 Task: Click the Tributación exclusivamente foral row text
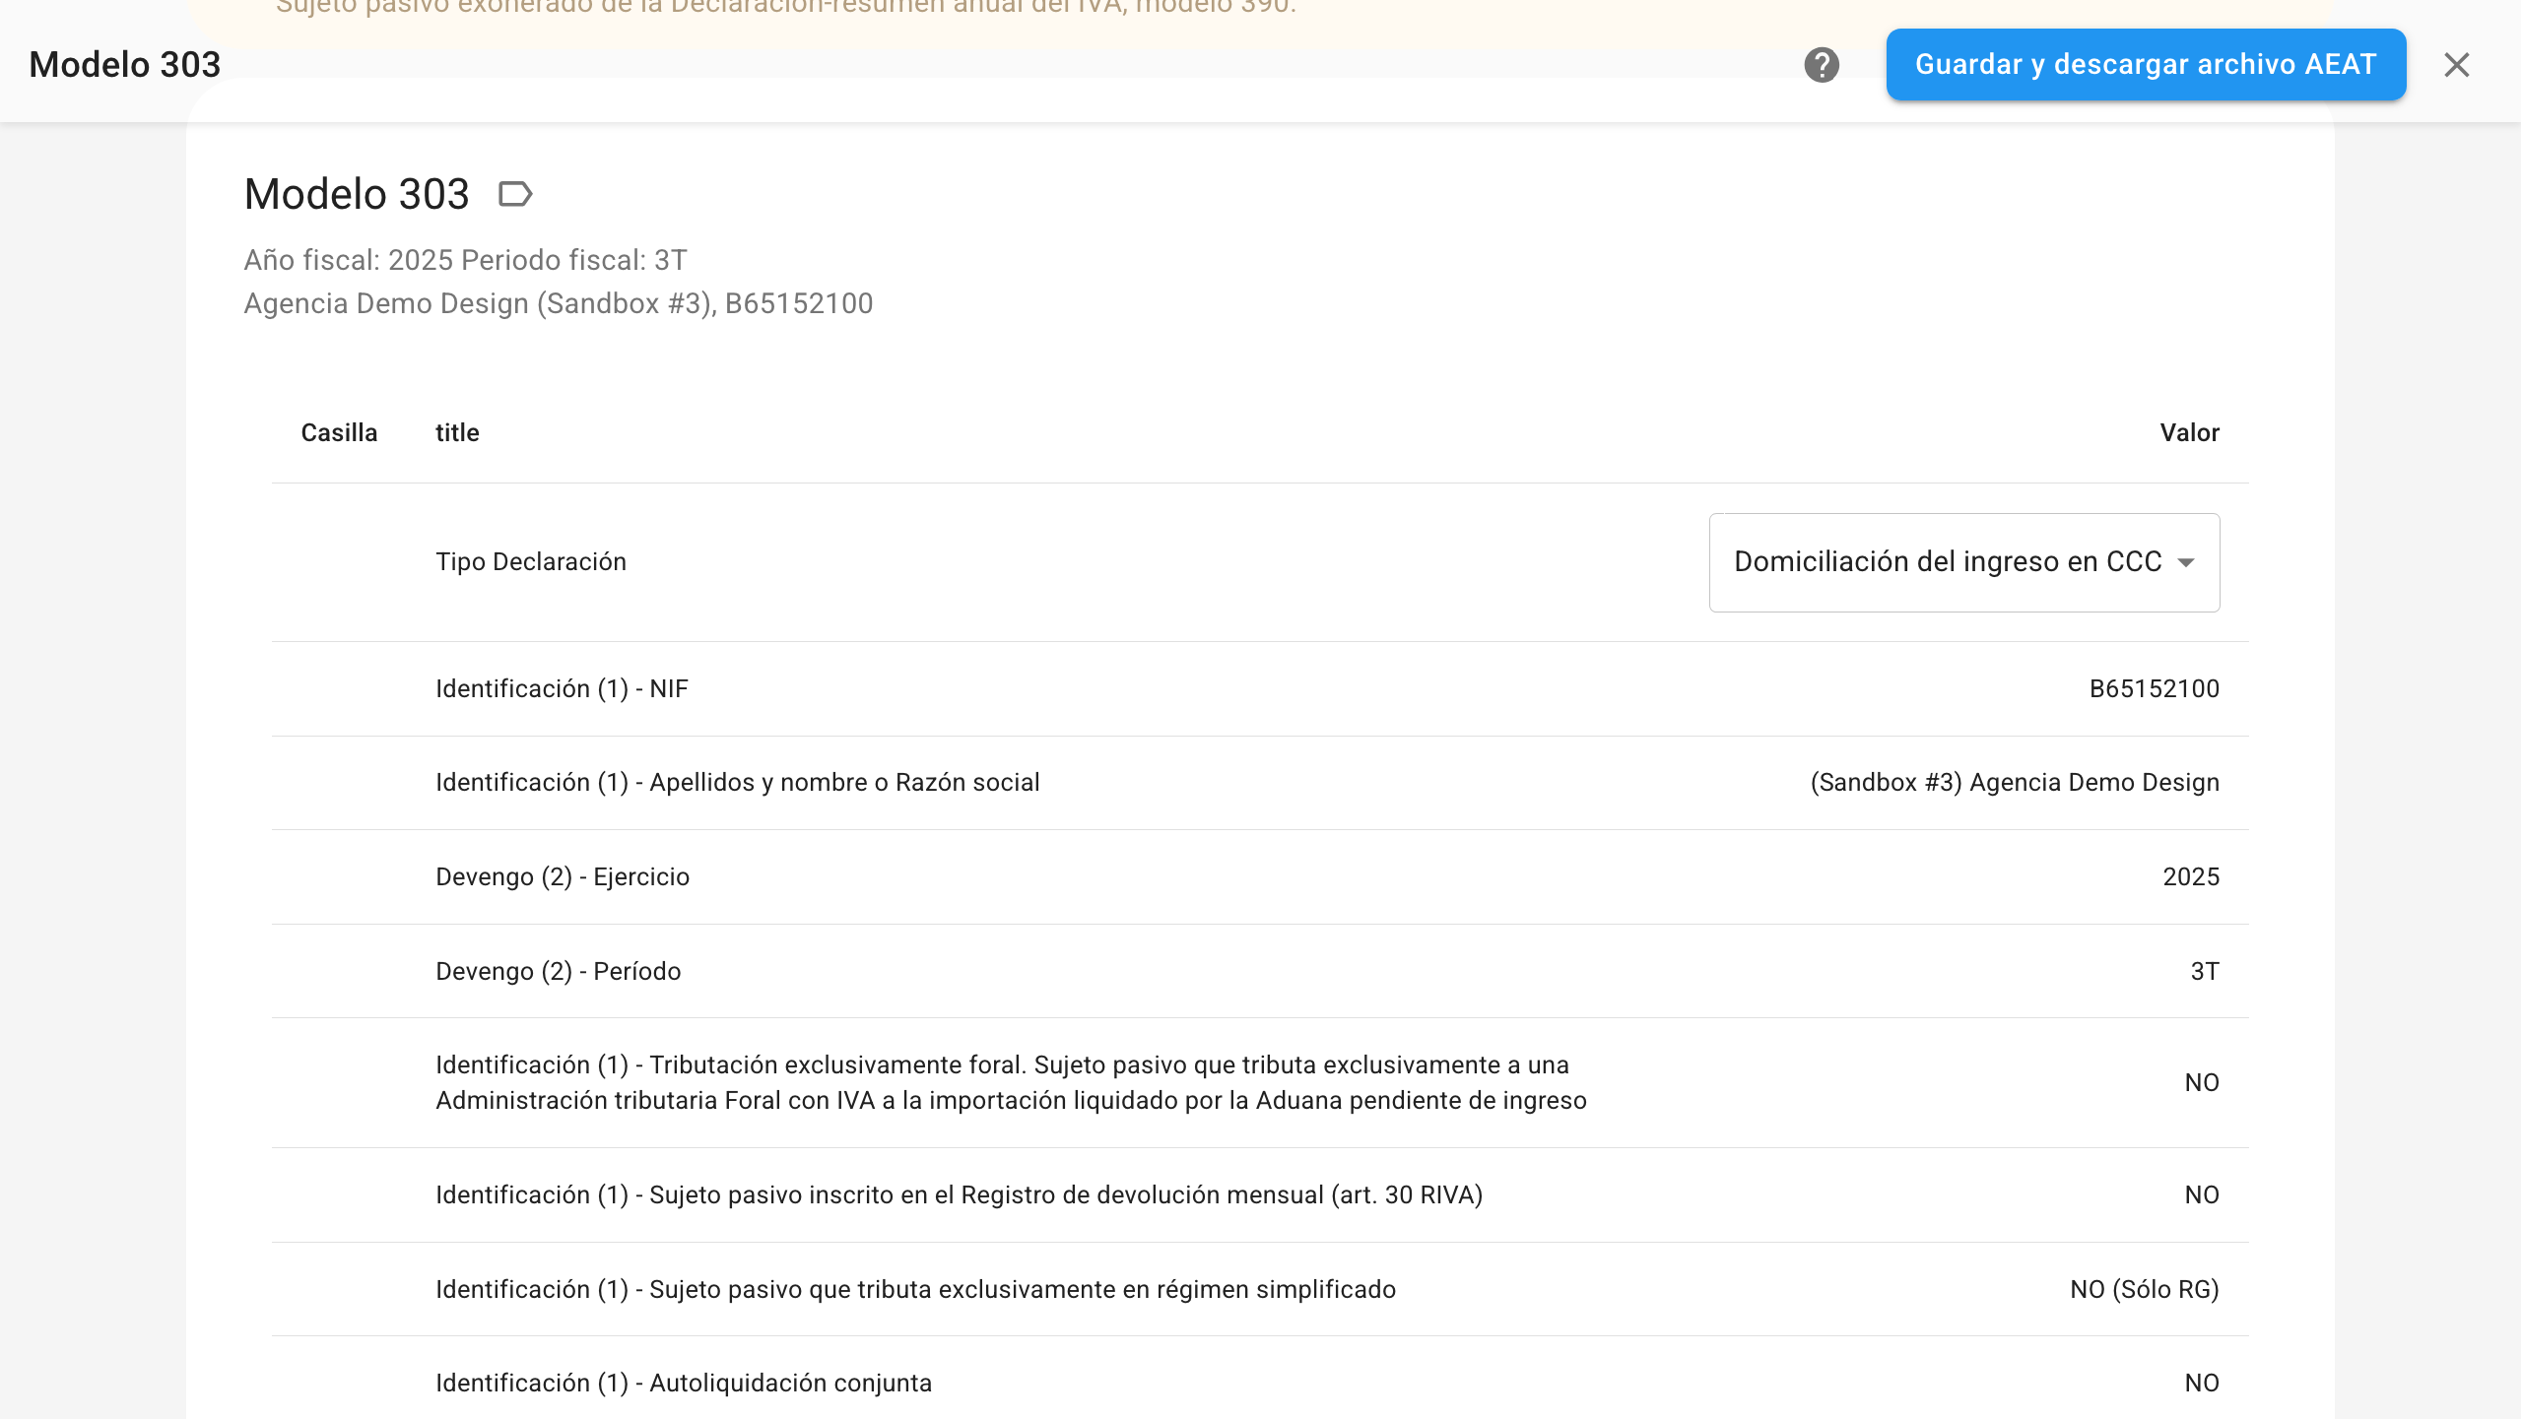(x=1011, y=1082)
